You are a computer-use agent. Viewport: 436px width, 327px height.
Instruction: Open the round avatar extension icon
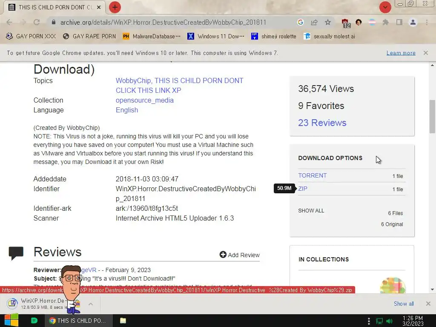pyautogui.click(x=359, y=22)
